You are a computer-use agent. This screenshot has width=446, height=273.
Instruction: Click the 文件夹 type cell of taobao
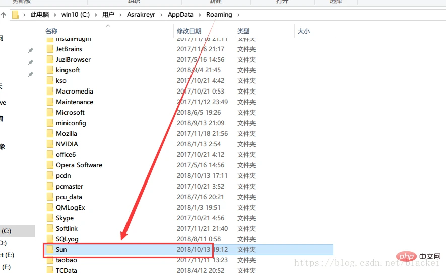246,260
